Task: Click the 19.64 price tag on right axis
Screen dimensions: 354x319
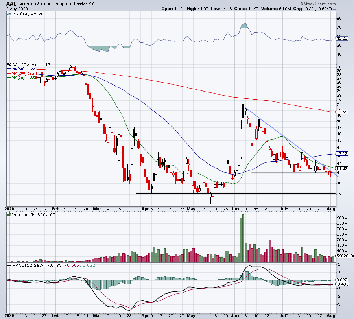Action: click(x=342, y=112)
